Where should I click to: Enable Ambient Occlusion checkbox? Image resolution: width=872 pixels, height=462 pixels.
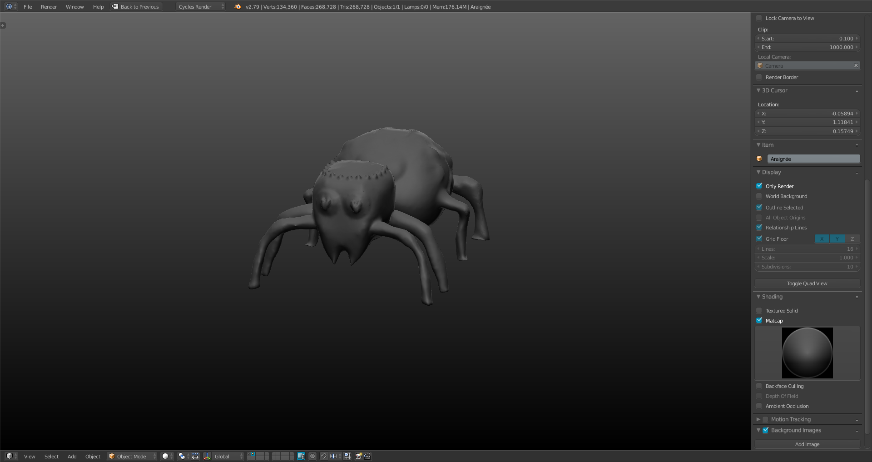coord(759,406)
